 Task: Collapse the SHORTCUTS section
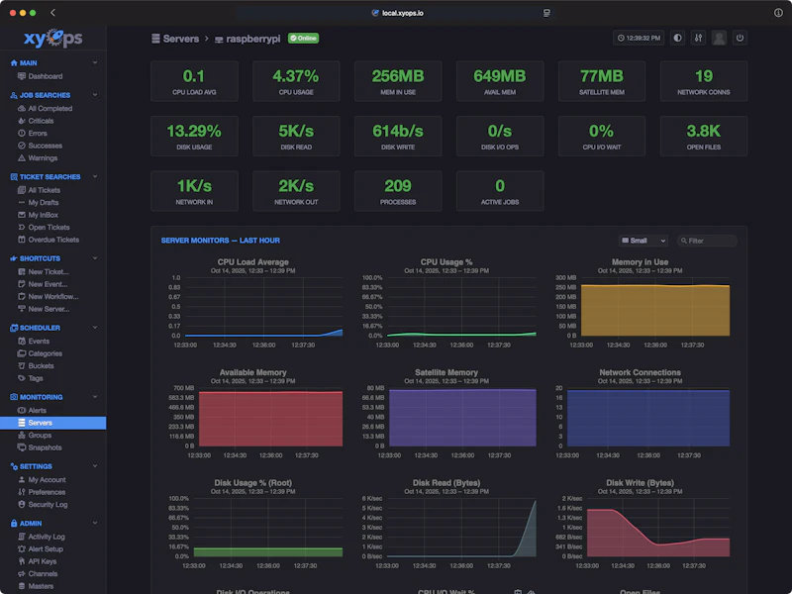point(95,258)
